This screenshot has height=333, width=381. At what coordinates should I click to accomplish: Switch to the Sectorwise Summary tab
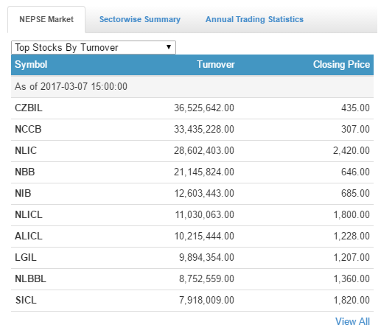[x=140, y=19]
